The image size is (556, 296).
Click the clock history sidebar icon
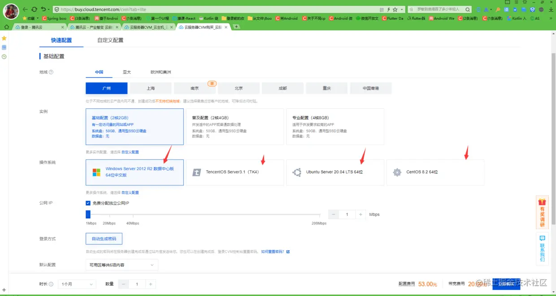pyautogui.click(x=4, y=56)
